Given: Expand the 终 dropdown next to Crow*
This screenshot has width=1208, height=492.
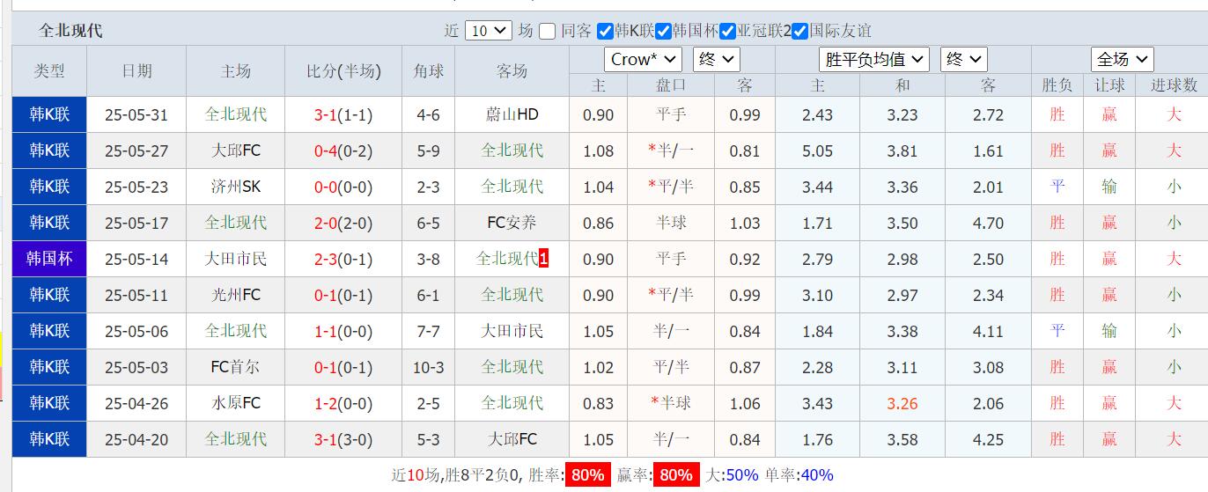Looking at the screenshot, I should 717,59.
